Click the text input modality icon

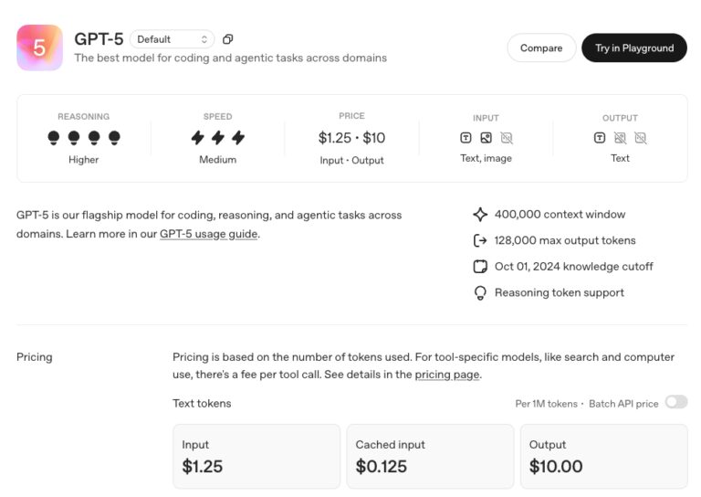[466, 138]
